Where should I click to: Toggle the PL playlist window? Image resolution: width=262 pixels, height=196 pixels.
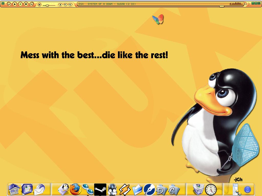pyautogui.click(x=65, y=5)
